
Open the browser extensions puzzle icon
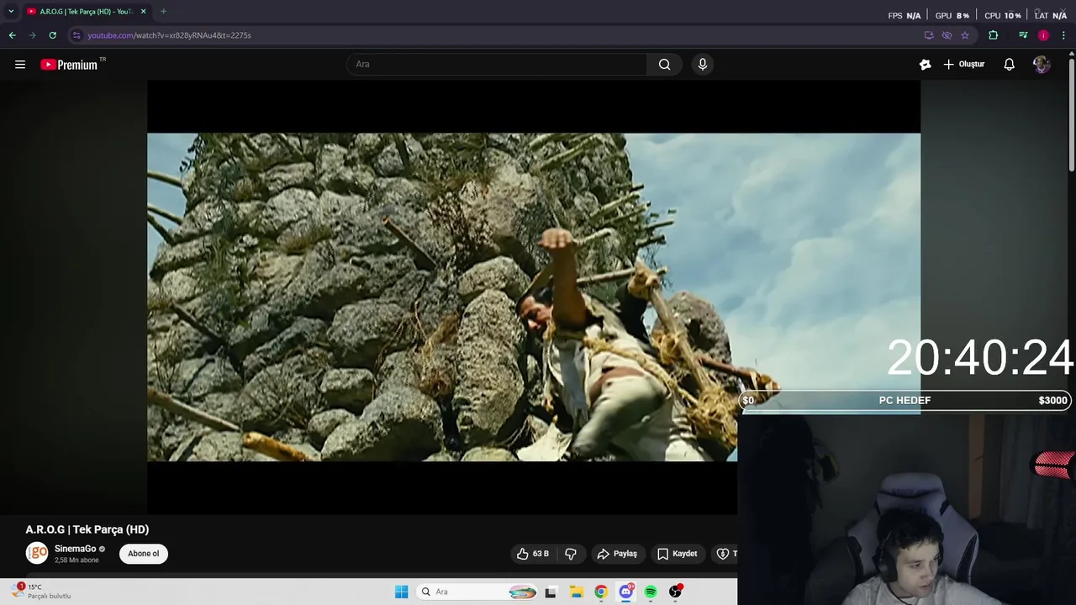pos(993,35)
